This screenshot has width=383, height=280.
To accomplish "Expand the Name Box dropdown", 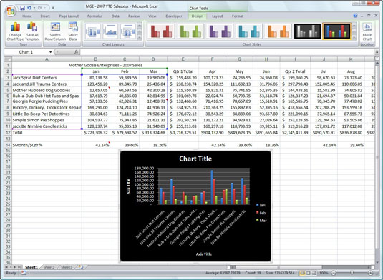I will (50, 52).
